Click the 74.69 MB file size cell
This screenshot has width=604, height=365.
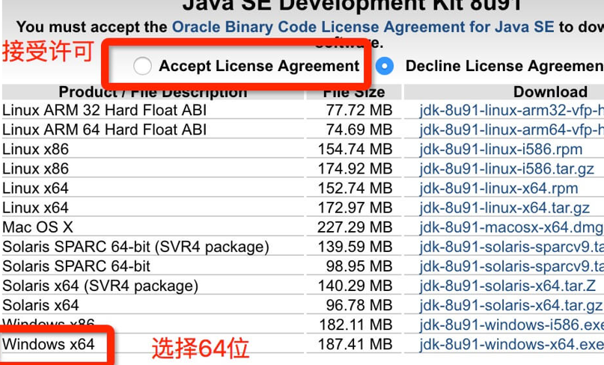pos(359,129)
